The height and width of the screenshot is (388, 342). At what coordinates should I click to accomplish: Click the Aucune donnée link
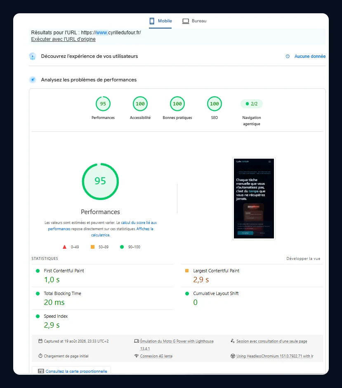point(310,57)
